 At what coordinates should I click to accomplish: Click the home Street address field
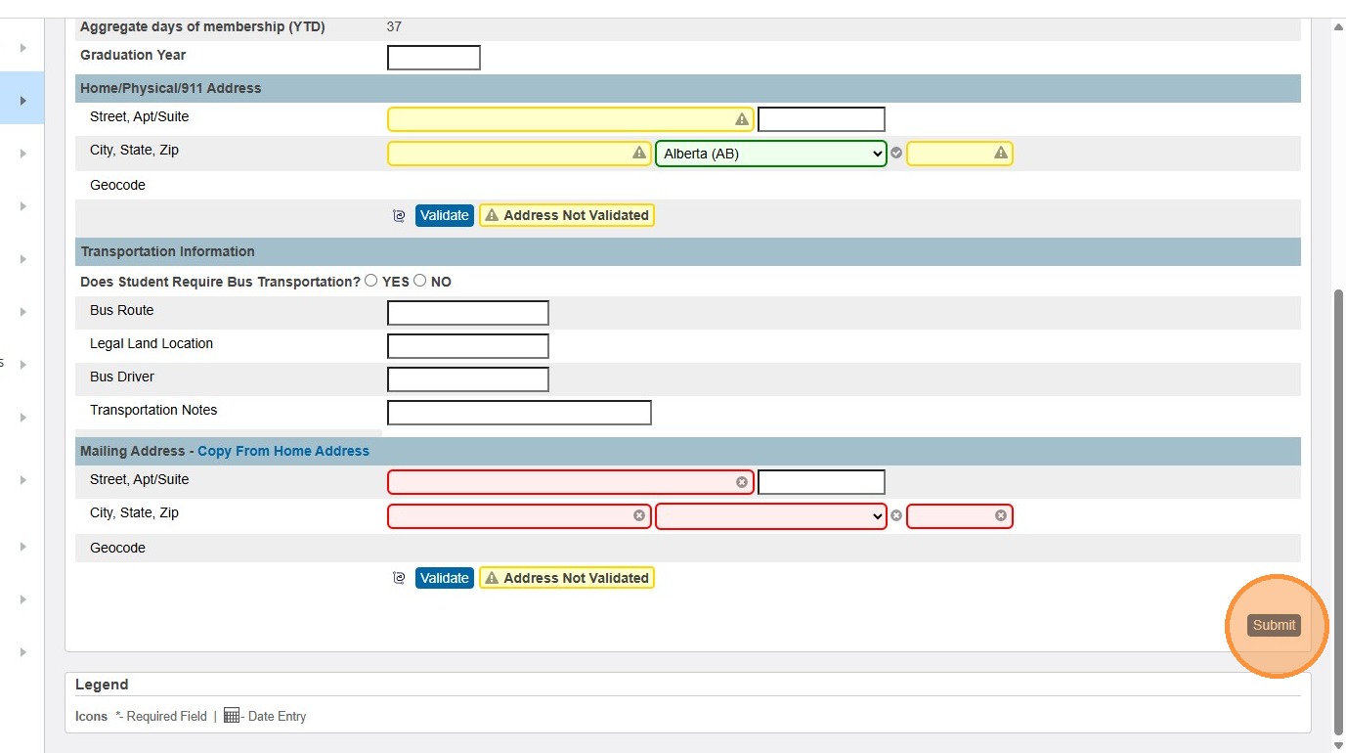coord(571,119)
